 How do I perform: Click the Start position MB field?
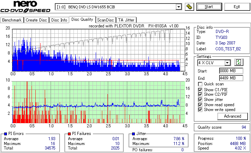coord(231,71)
